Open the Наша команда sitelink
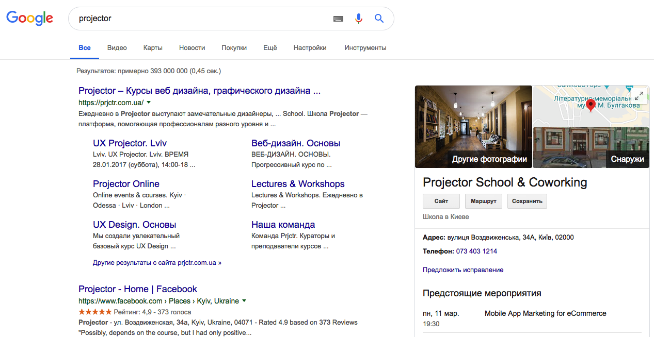This screenshot has height=337, width=654. click(283, 225)
